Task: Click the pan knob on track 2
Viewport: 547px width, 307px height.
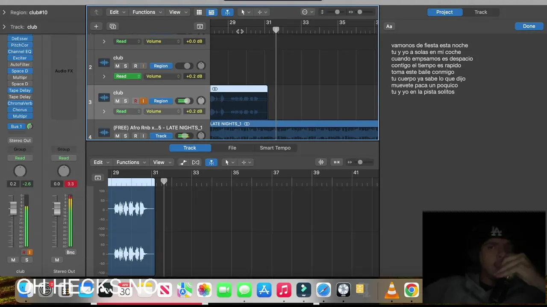Action: 201,66
